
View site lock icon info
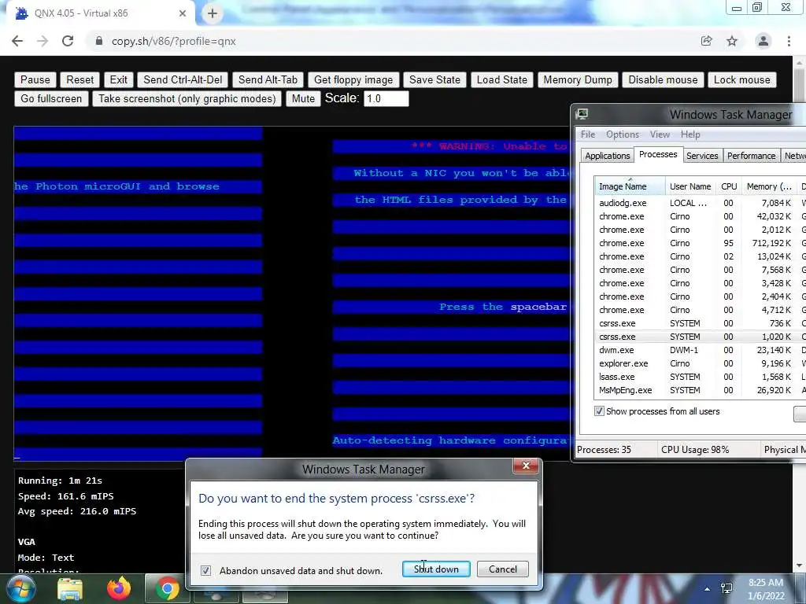click(x=99, y=41)
